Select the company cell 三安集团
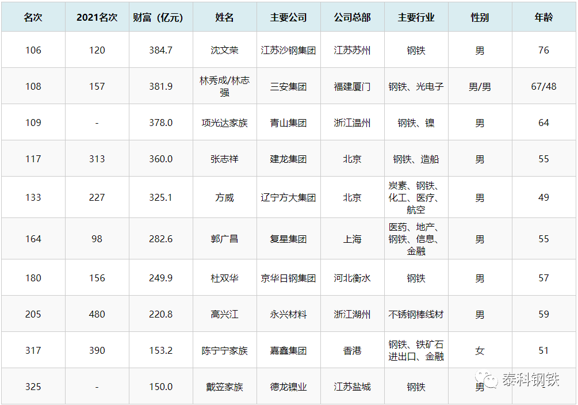Image resolution: width=578 pixels, height=405 pixels. (288, 87)
